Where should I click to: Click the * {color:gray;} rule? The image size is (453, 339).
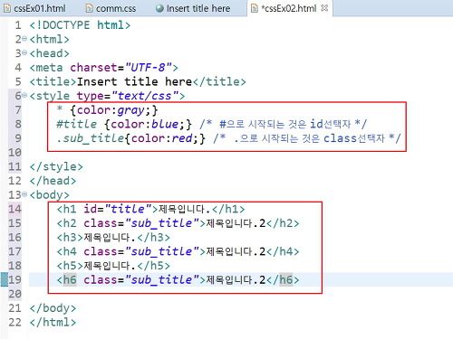click(x=107, y=110)
